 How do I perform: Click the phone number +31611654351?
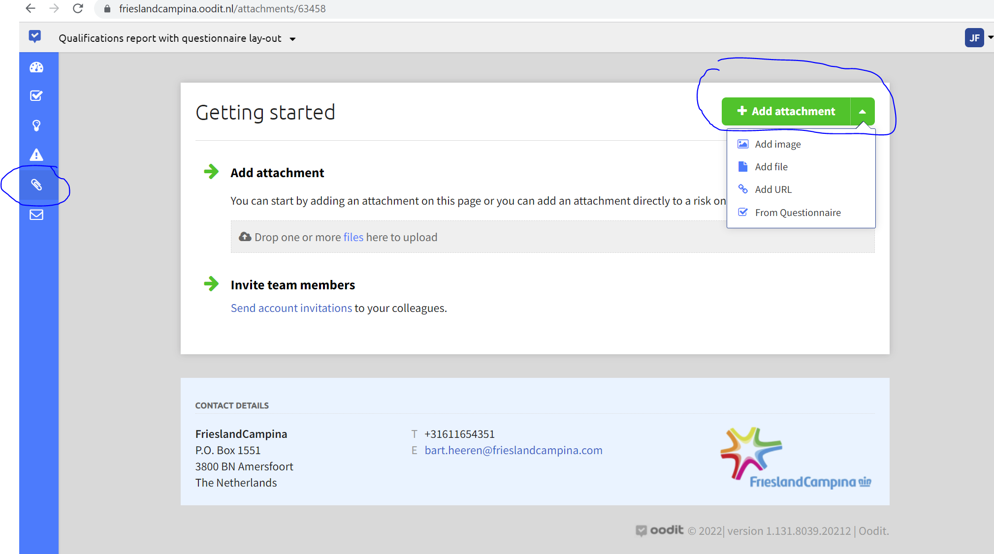(x=459, y=434)
